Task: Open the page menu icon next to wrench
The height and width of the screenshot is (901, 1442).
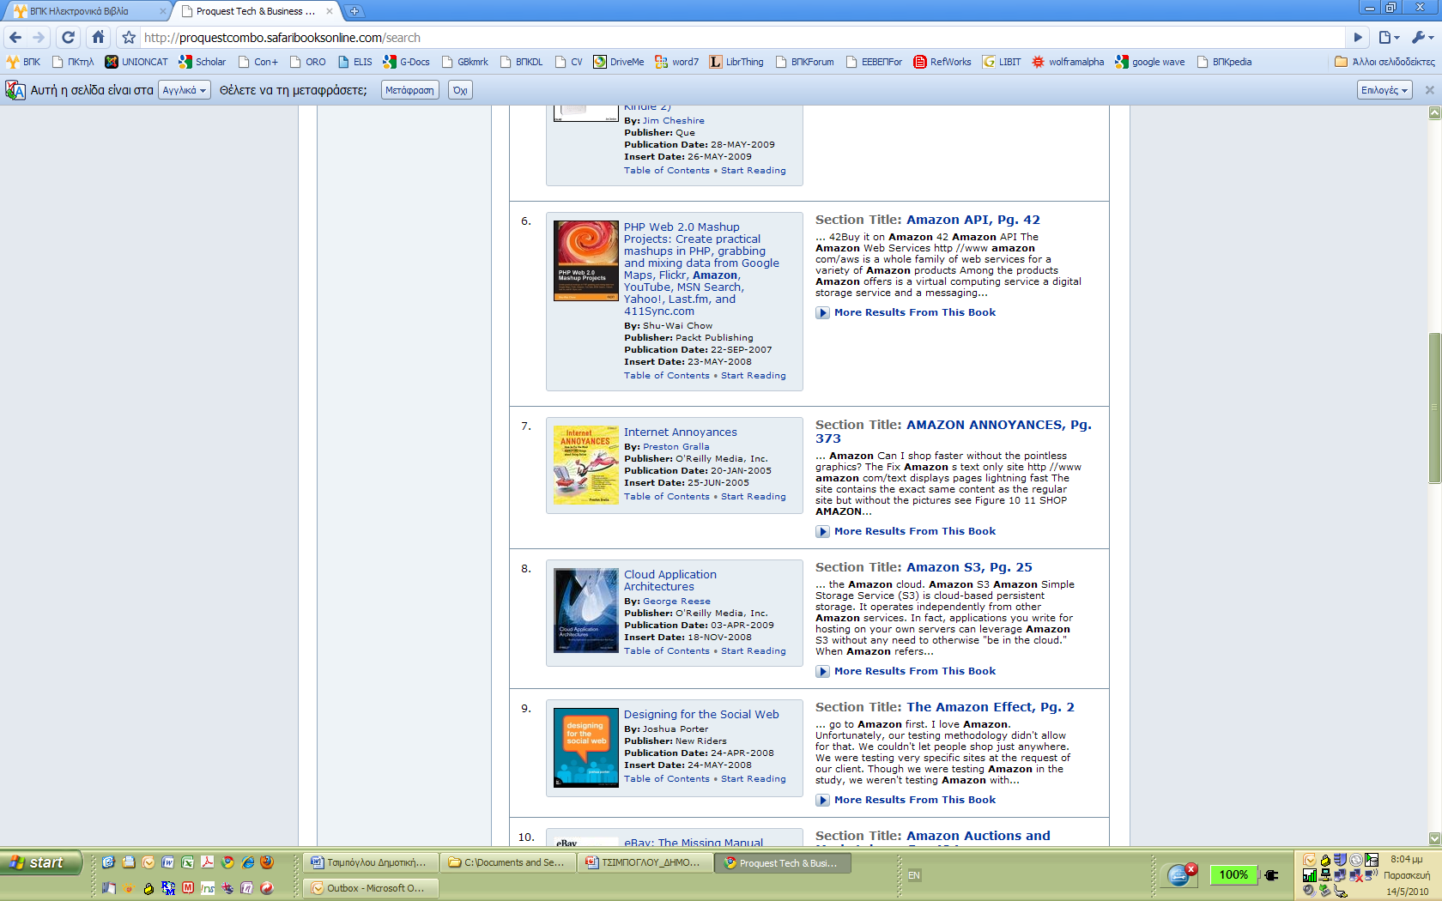Action: click(x=1388, y=37)
